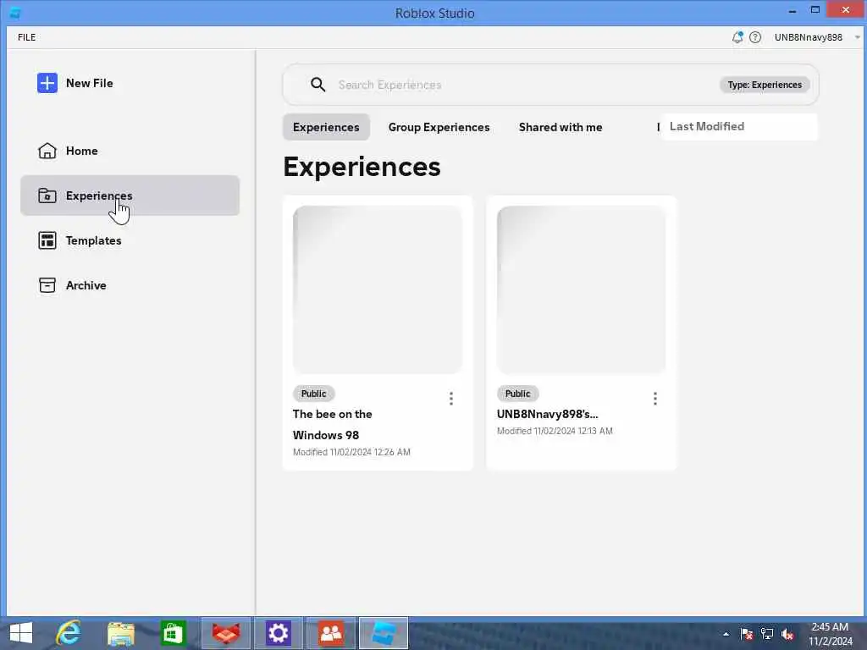Switch to the Group Experiences tab
Image resolution: width=867 pixels, height=650 pixels.
tap(439, 127)
